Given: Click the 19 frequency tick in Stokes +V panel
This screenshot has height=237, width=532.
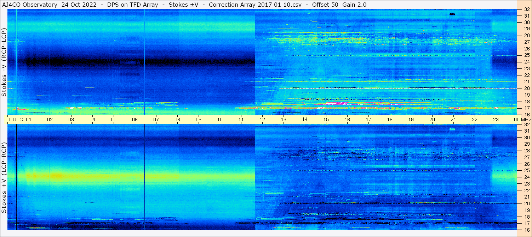Looking at the screenshot, I should point(526,210).
